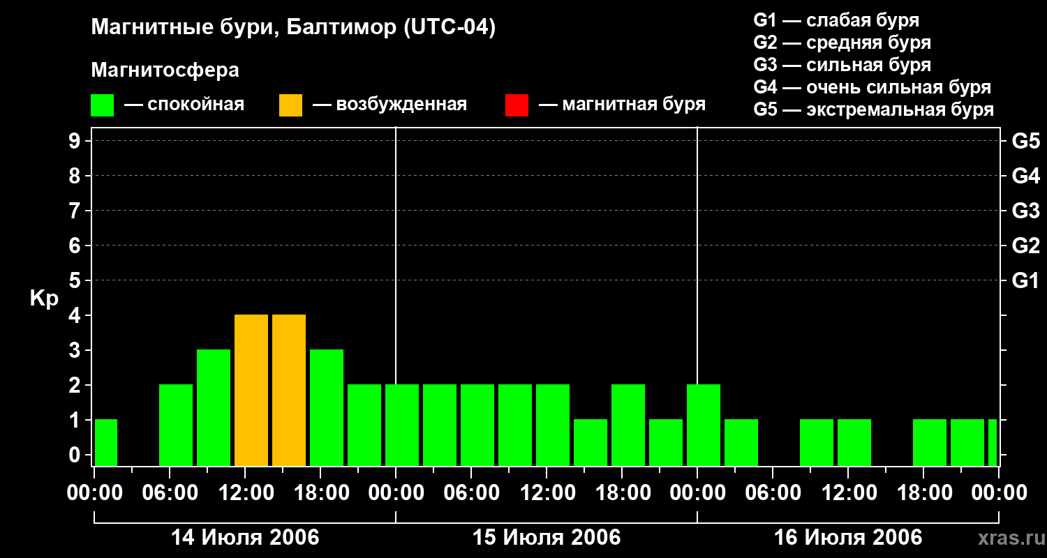Click the Kp 2 bar at 12:00, 15 Июля
The height and width of the screenshot is (558, 1047).
(553, 425)
